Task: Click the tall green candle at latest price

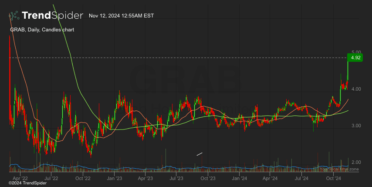Action: pos(348,68)
